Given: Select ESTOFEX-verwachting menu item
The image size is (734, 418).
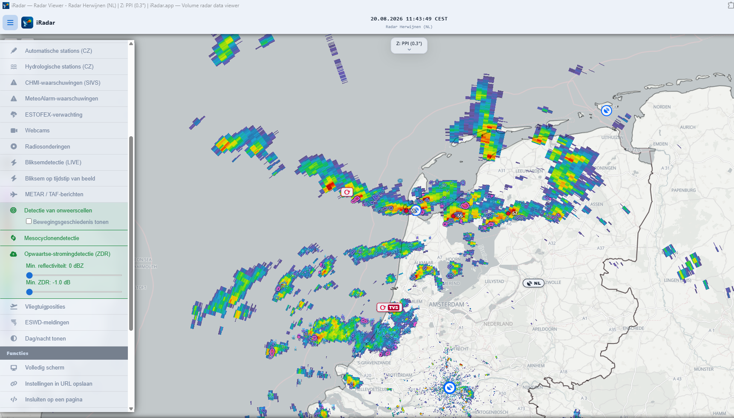Looking at the screenshot, I should 64,115.
